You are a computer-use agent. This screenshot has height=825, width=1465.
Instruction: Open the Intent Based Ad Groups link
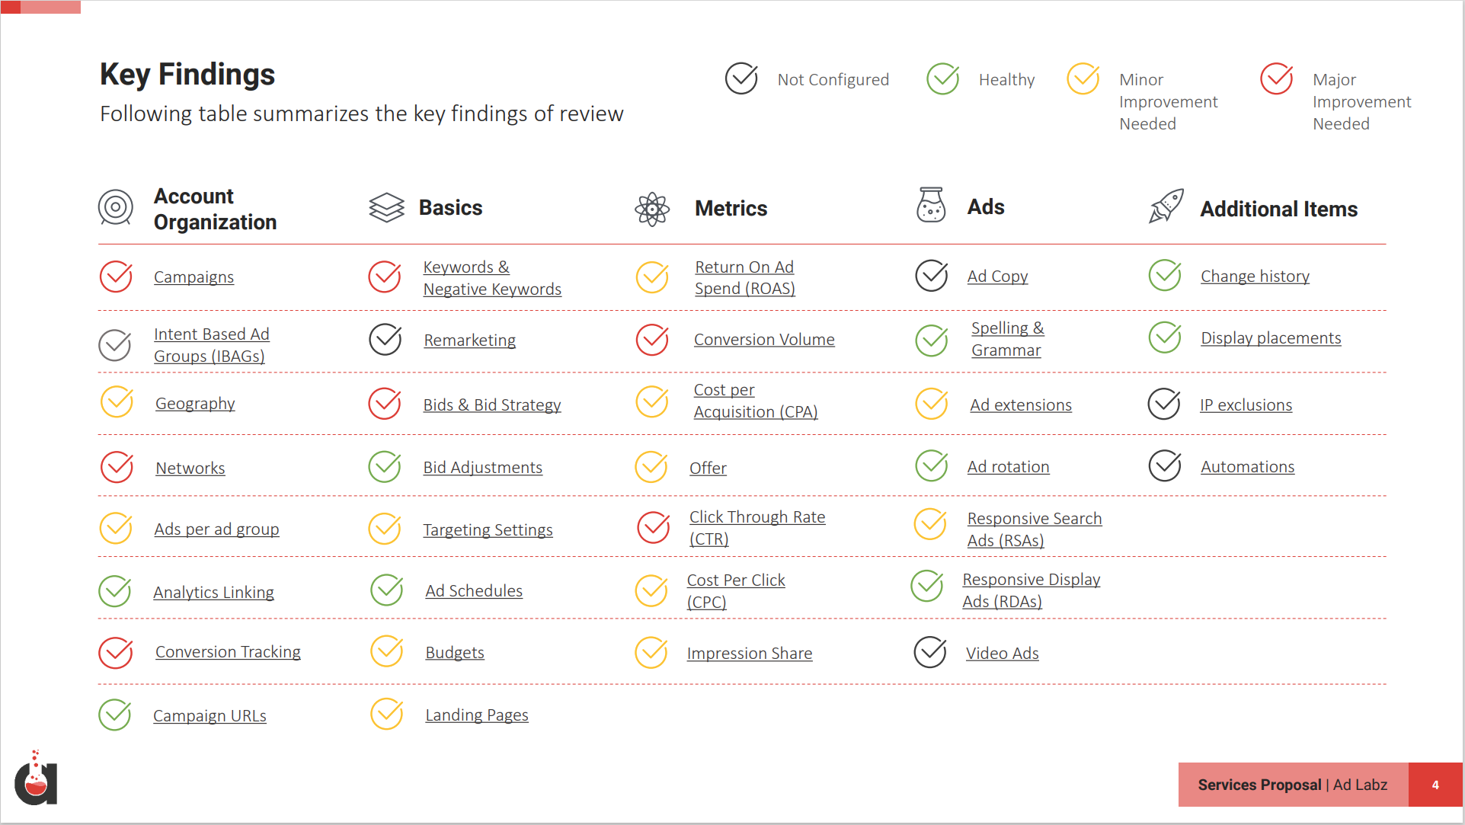coord(211,345)
